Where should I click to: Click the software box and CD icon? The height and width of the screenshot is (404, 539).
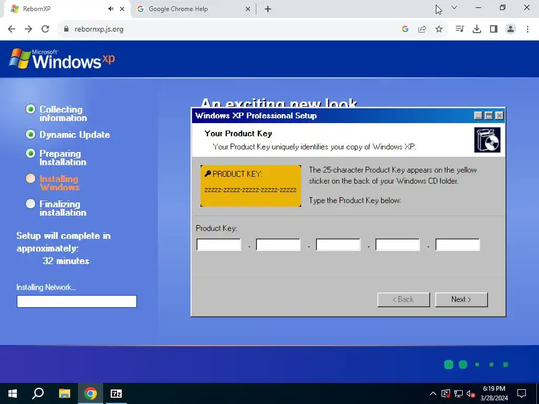487,140
